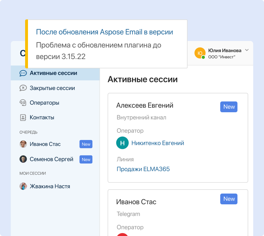Select Иванов Стас in the queue list
264x236 pixels.
(x=45, y=144)
